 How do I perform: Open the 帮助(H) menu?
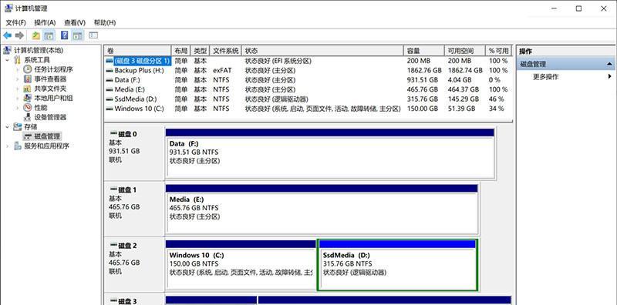105,22
